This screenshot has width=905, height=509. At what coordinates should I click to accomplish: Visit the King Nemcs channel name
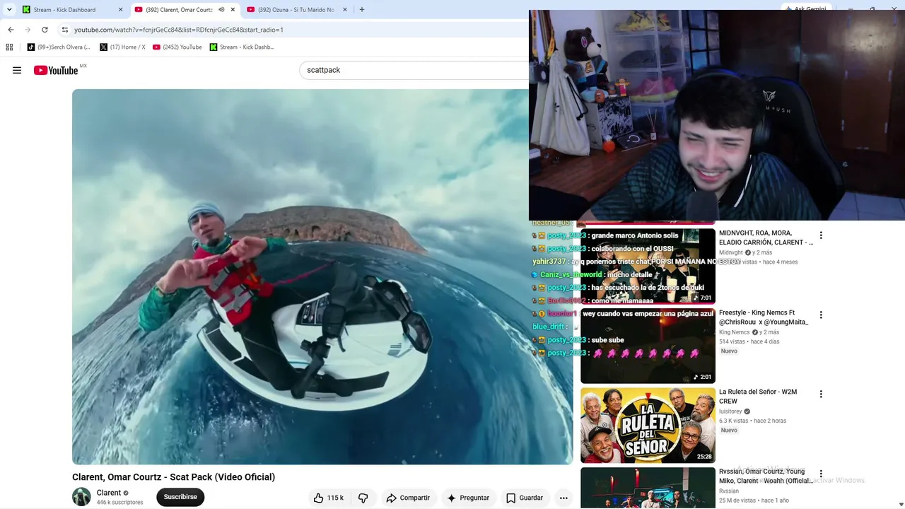(x=734, y=332)
